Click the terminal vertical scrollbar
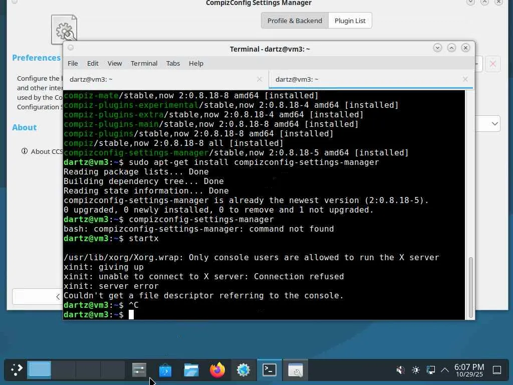The height and width of the screenshot is (385, 513). click(x=470, y=287)
